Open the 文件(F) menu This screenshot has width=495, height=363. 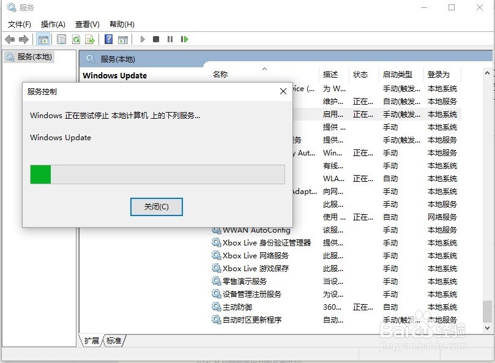pyautogui.click(x=19, y=24)
